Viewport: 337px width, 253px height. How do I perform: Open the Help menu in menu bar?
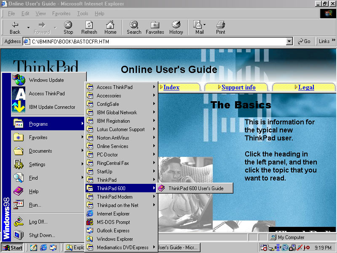[x=99, y=13]
